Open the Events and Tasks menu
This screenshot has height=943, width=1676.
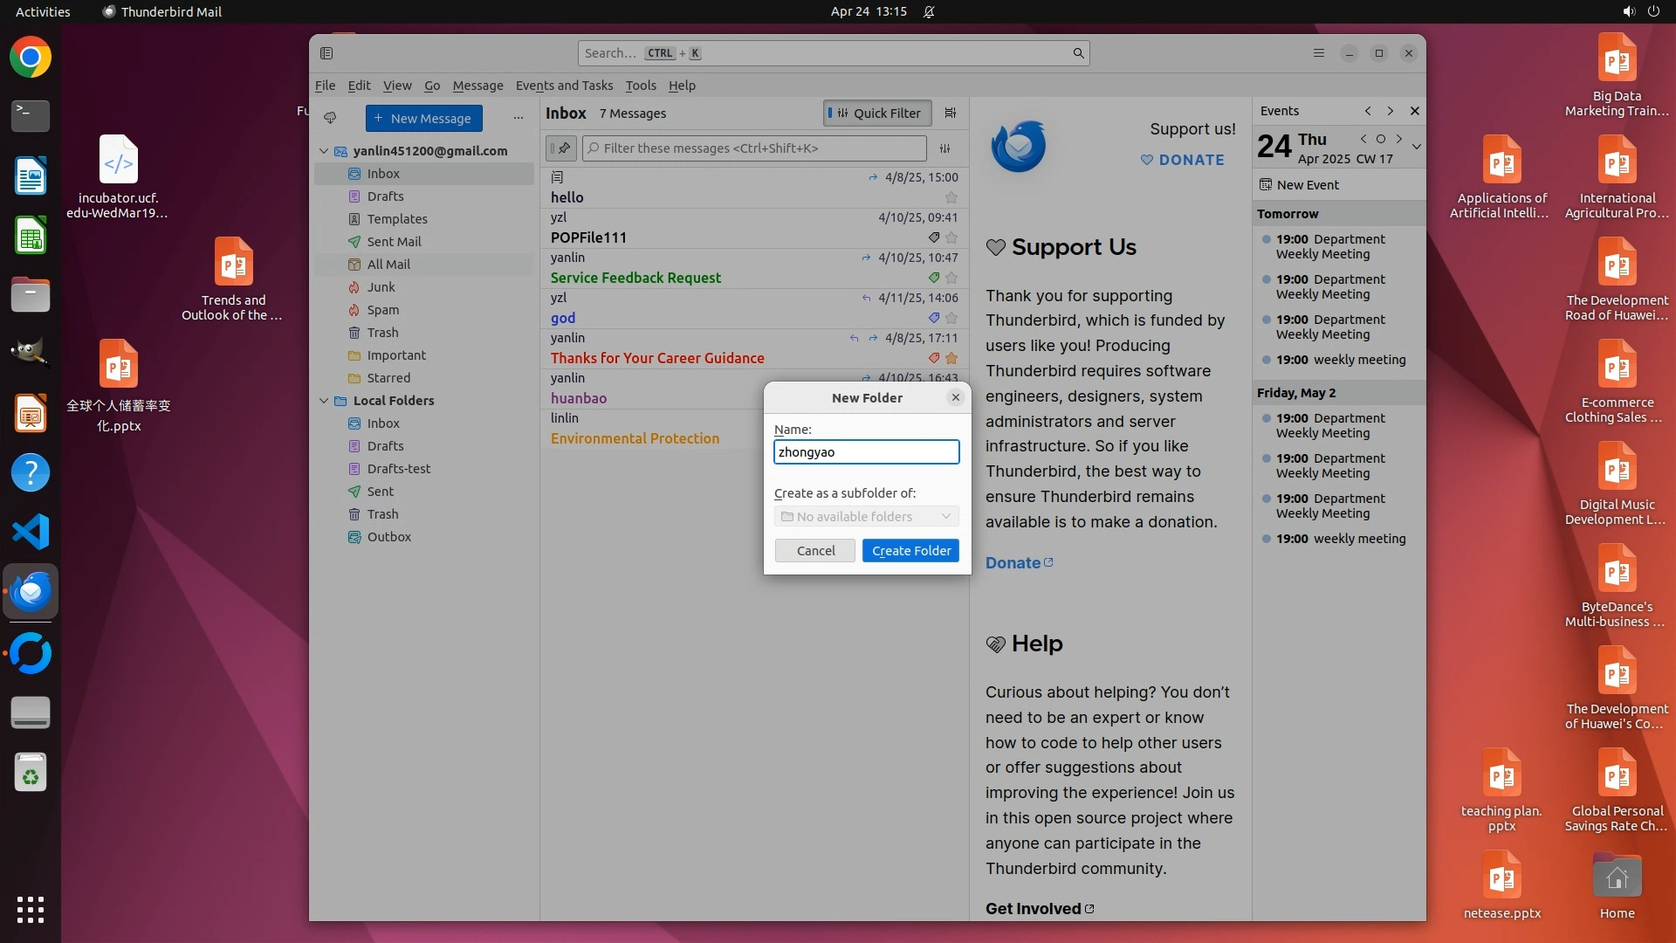coord(564,86)
